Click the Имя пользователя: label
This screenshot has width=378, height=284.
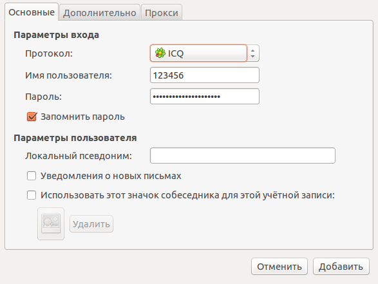68,75
